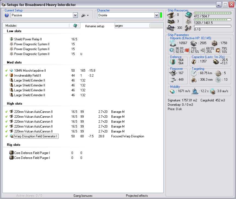Open the ship setup actions icon menu
Viewport: 236px width, 199px height.
click(85, 15)
